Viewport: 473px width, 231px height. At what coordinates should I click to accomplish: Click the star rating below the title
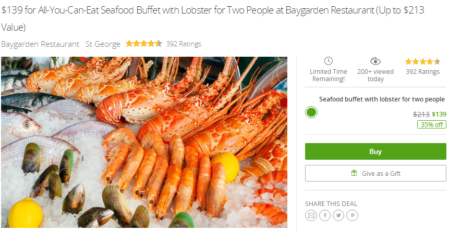point(144,44)
